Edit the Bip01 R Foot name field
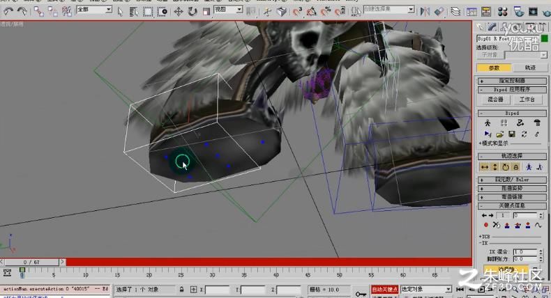Image resolution: width=551 pixels, height=298 pixels. 508,38
